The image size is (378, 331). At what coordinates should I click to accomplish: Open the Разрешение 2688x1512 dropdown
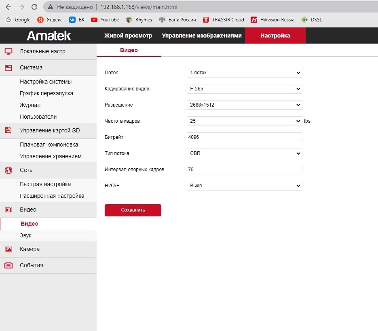[244, 105]
